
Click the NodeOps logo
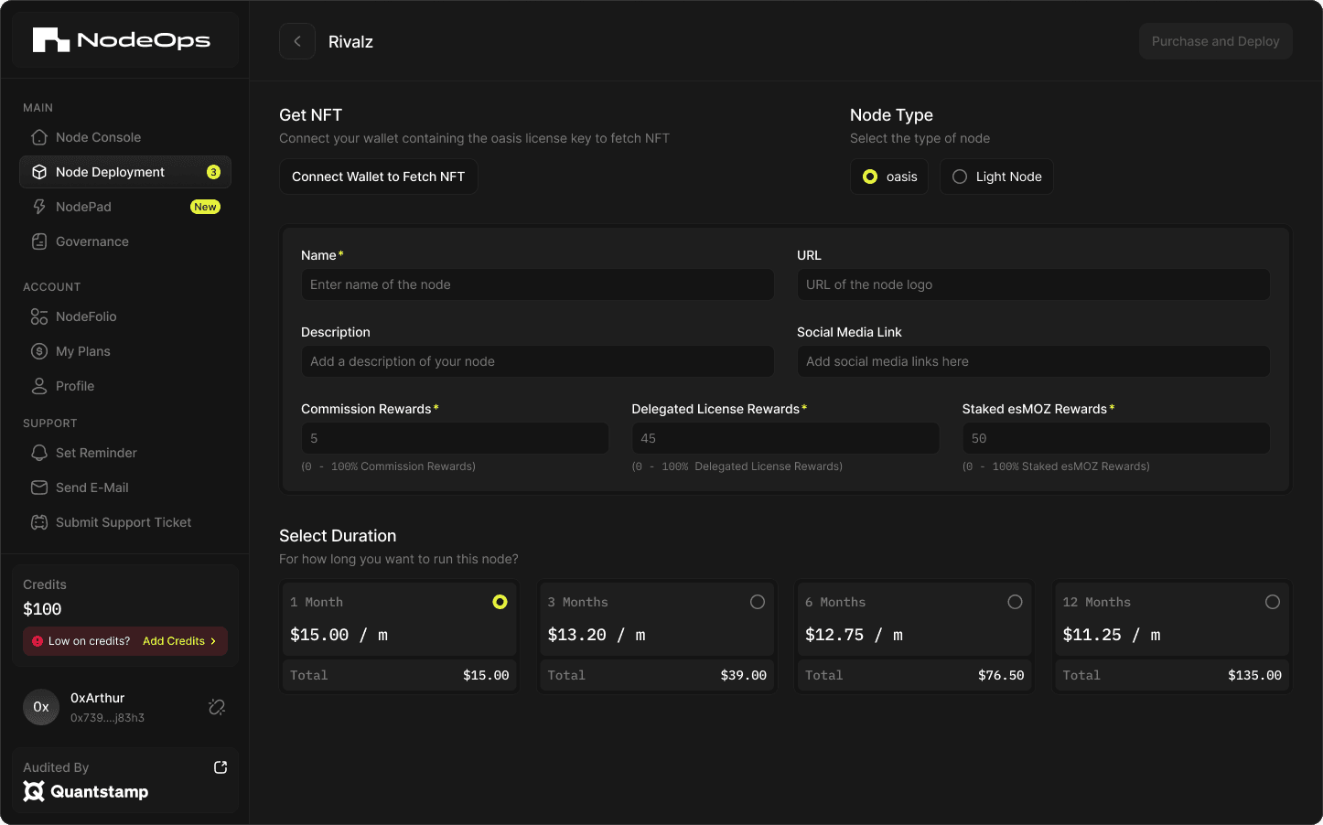click(x=121, y=40)
